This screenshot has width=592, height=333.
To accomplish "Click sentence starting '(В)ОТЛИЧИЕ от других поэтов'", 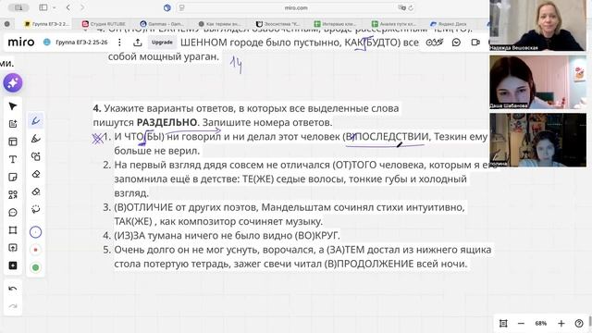I will tap(290, 214).
